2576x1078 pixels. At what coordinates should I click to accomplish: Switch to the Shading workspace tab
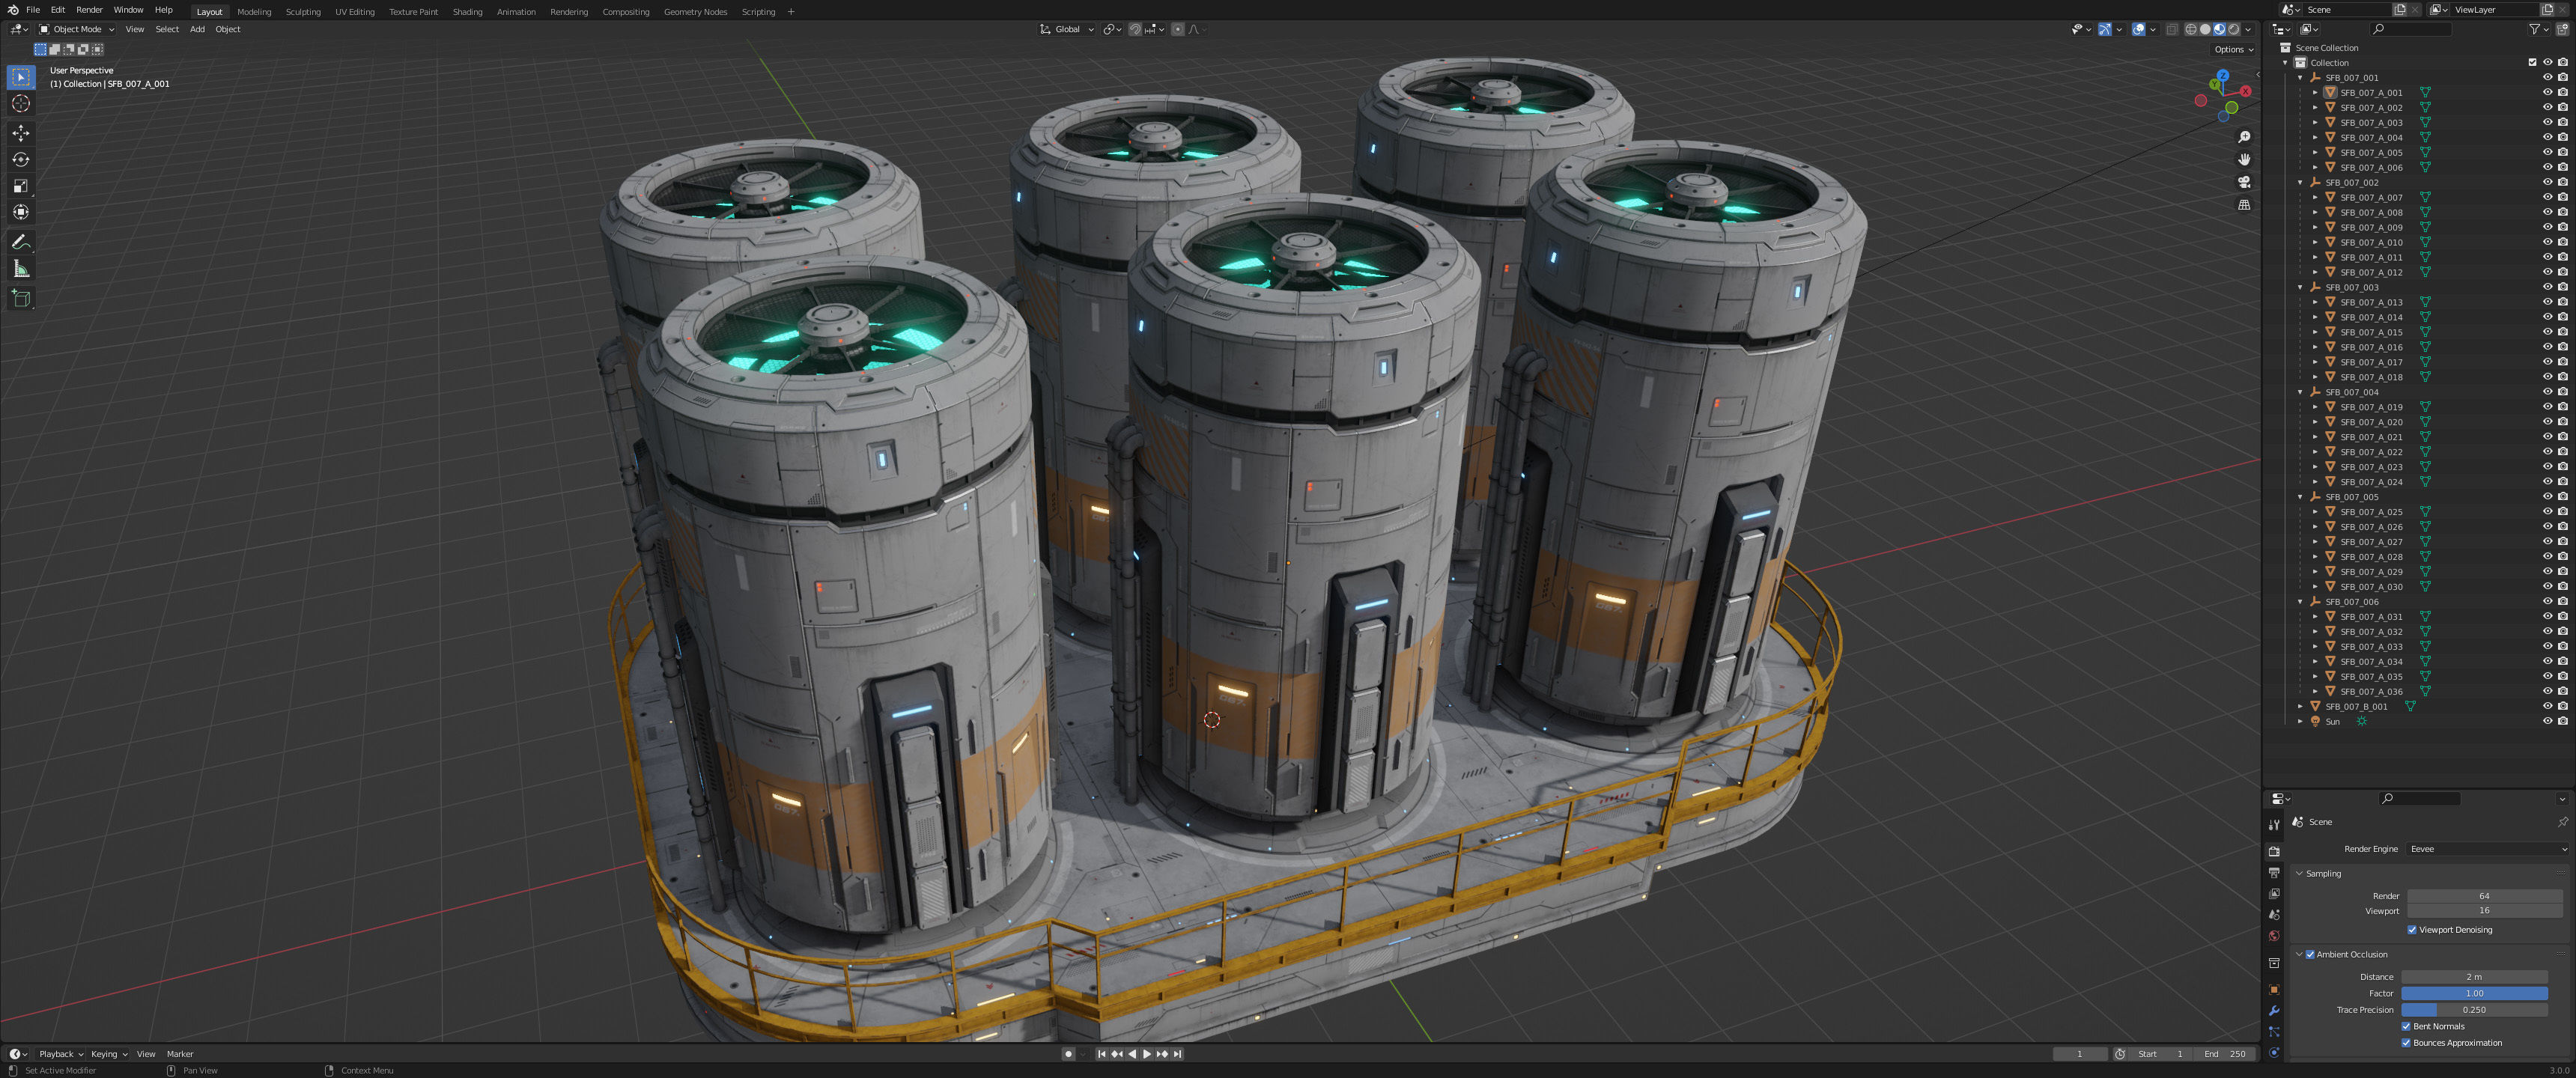point(467,12)
